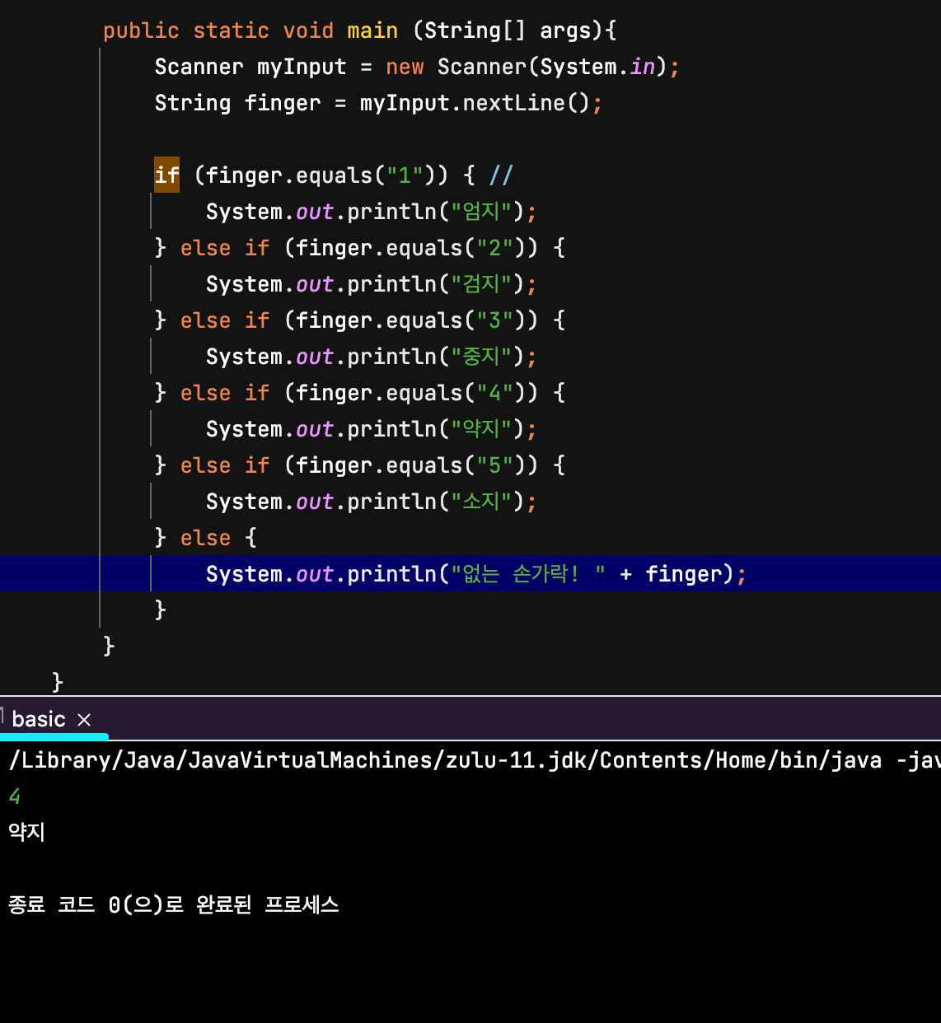Image resolution: width=941 pixels, height=1023 pixels.
Task: Click 'finger.equals("4")' condition
Action: [410, 393]
